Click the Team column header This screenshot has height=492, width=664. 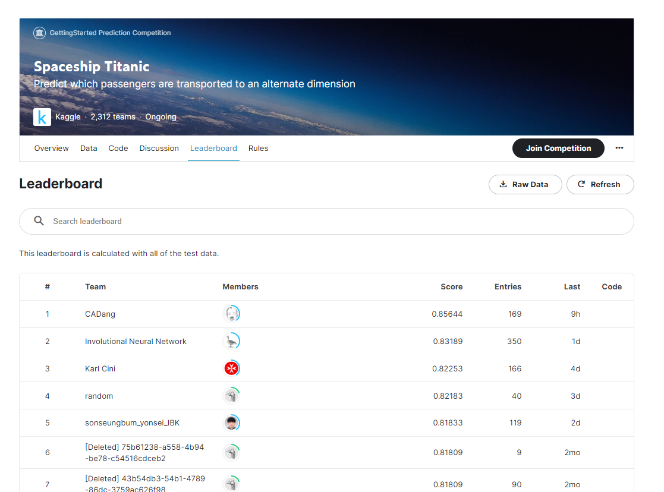(95, 286)
